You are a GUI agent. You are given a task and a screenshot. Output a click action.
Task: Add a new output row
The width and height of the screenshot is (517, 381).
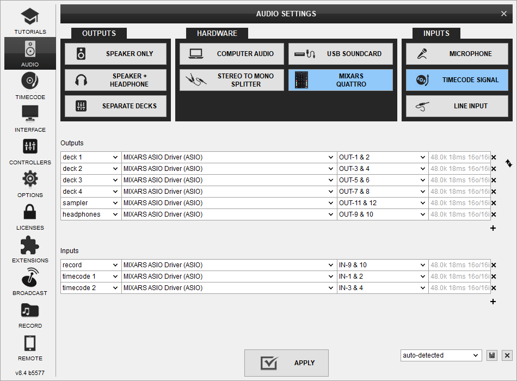tap(493, 228)
